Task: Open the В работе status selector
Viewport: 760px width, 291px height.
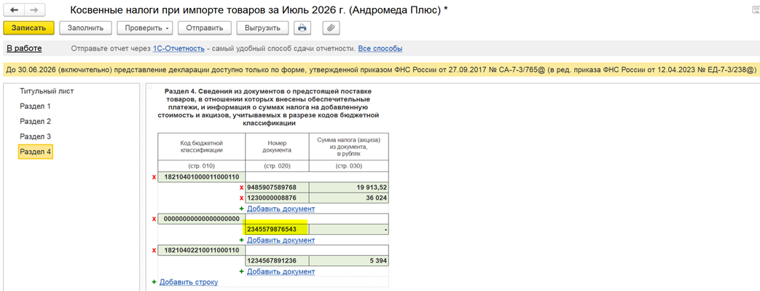Action: (24, 48)
